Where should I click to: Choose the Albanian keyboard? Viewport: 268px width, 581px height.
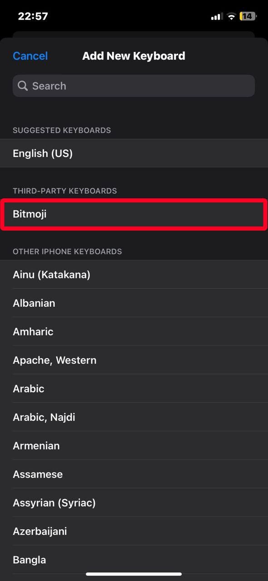pos(134,303)
